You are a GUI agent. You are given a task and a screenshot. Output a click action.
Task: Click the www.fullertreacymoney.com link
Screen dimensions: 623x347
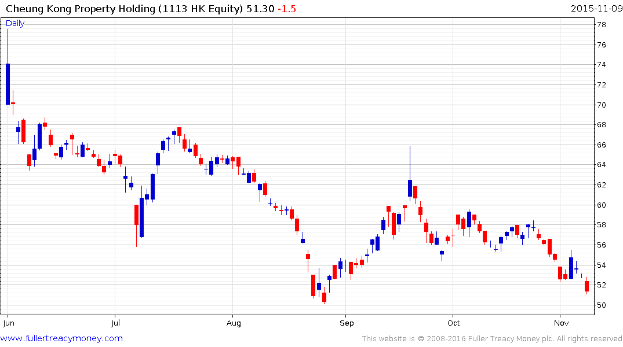(61, 338)
